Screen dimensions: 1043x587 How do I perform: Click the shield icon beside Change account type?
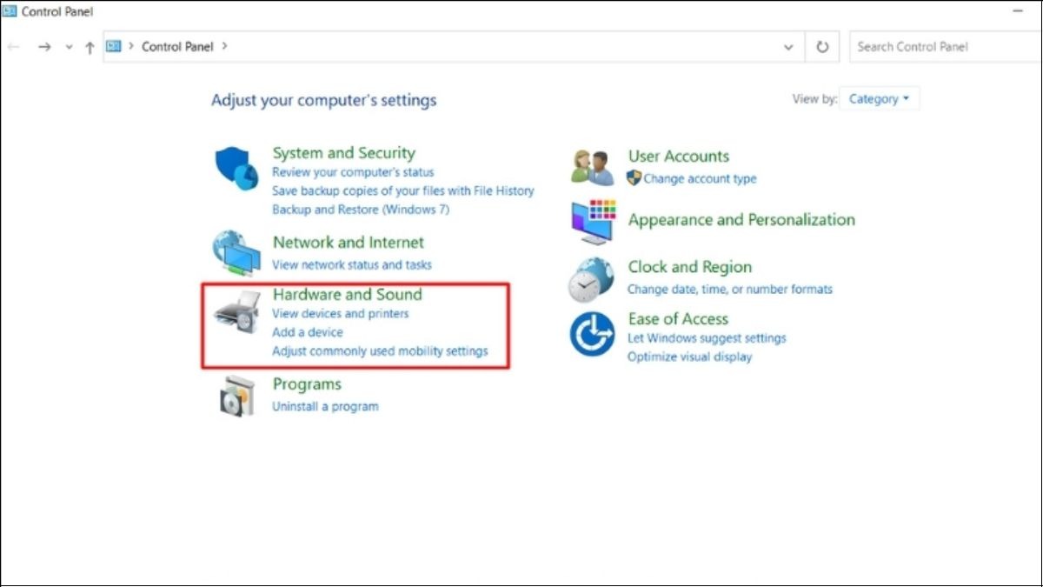pyautogui.click(x=634, y=178)
